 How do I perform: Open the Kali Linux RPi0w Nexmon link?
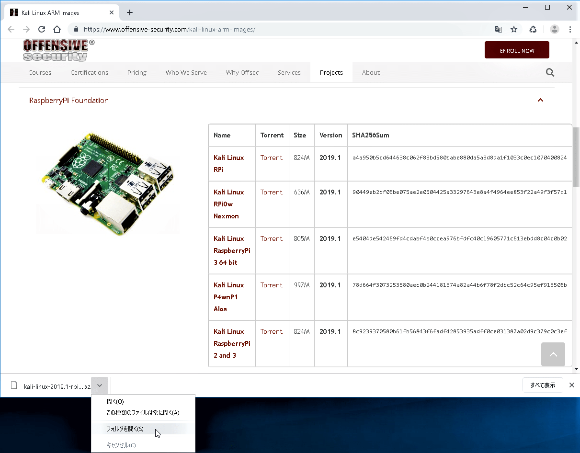(229, 204)
